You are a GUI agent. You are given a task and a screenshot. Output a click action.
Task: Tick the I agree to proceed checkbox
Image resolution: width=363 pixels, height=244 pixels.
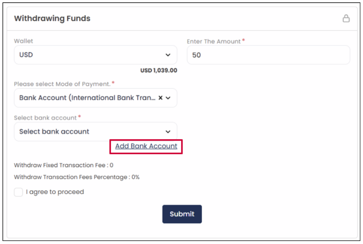(x=18, y=192)
